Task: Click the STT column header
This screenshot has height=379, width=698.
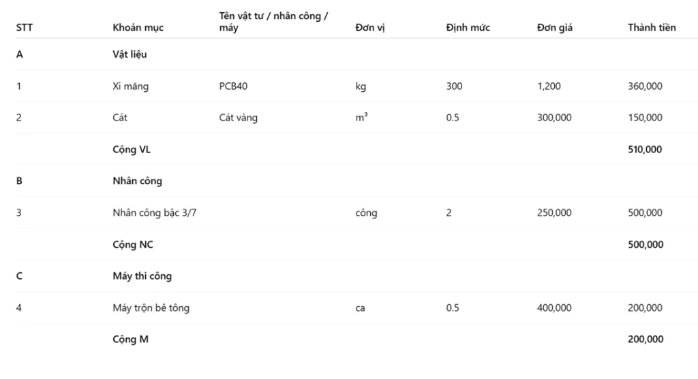Action: [x=25, y=28]
